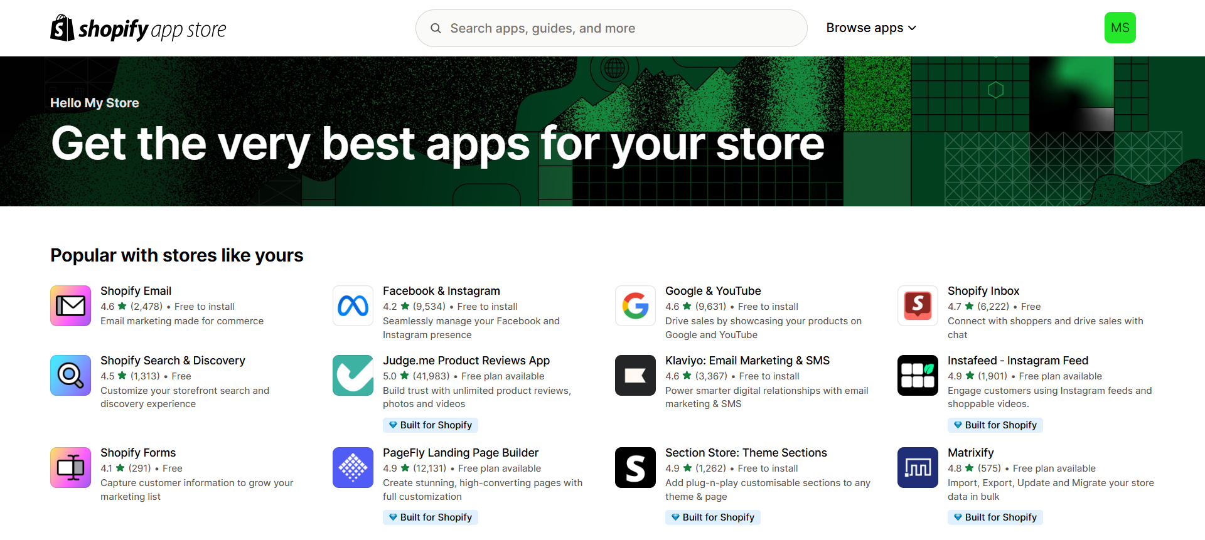The height and width of the screenshot is (540, 1205).
Task: Open the Shopify Search & Discovery icon
Action: click(x=70, y=376)
